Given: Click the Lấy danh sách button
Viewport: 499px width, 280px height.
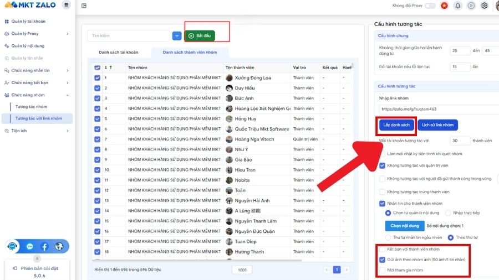Looking at the screenshot, I should click(x=396, y=125).
